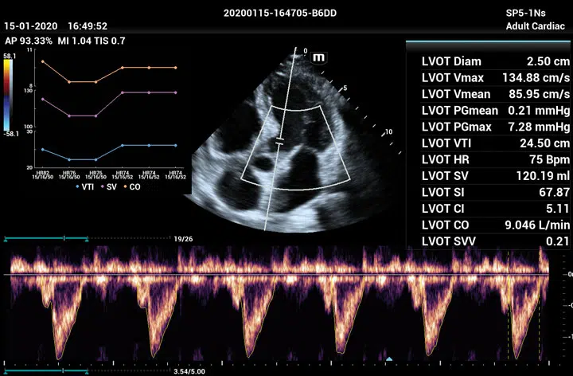573x376 pixels.
Task: Click the VTI legend dot
Action: [x=78, y=187]
